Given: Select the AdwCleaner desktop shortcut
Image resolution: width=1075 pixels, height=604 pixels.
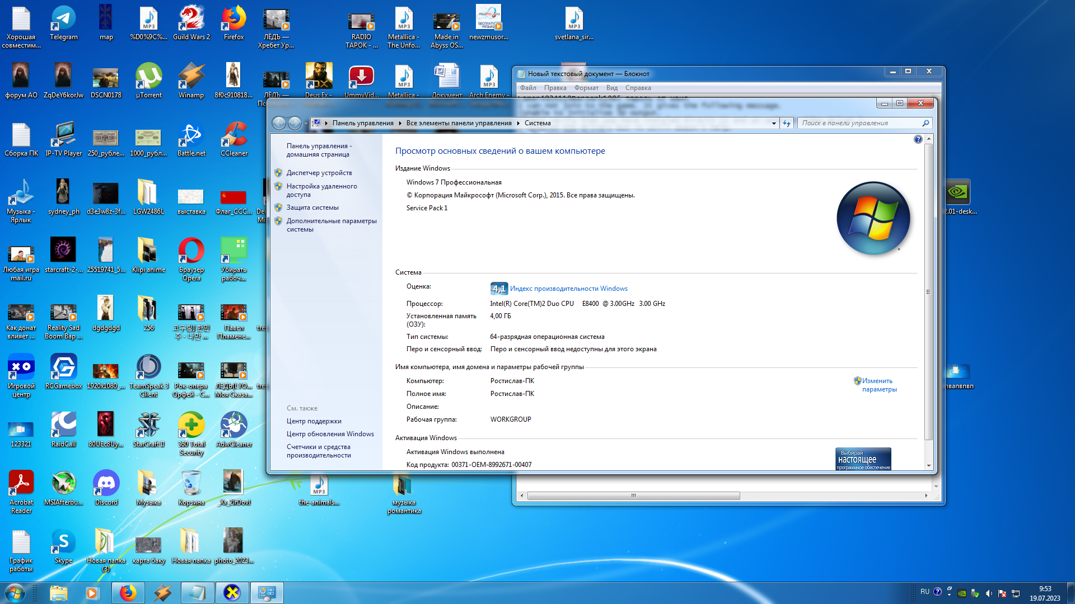Looking at the screenshot, I should [x=234, y=430].
